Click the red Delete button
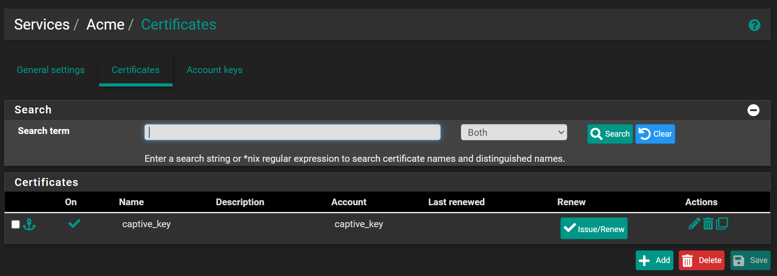This screenshot has height=276, width=777. pyautogui.click(x=701, y=260)
